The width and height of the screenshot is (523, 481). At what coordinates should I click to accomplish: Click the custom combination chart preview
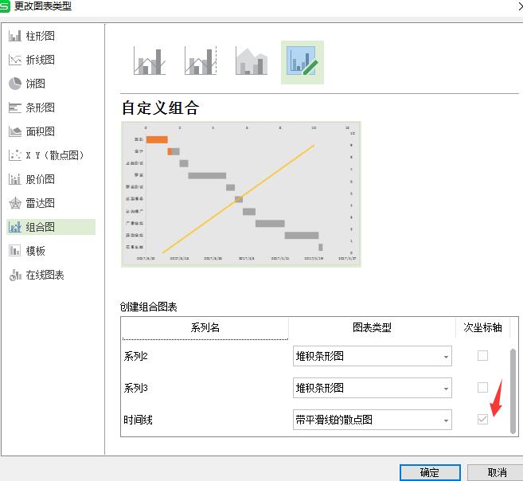pyautogui.click(x=240, y=194)
